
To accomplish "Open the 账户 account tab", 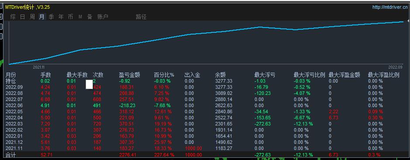I will coord(103,17).
